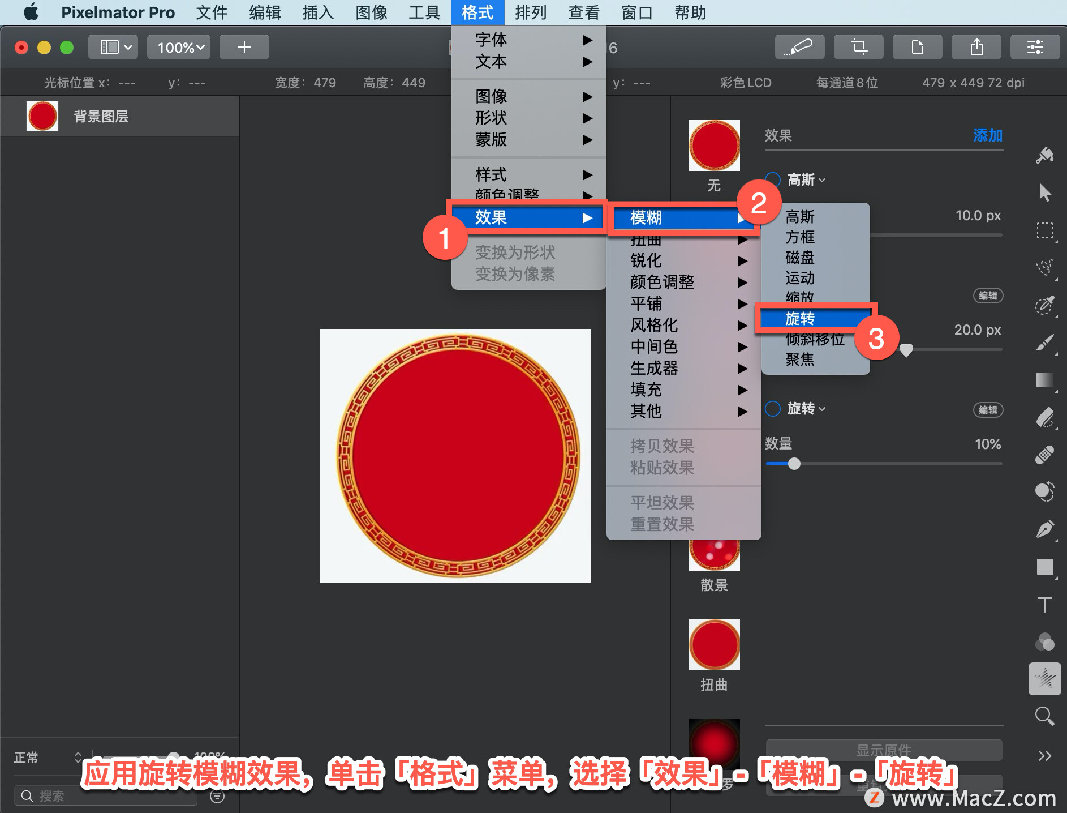This screenshot has width=1067, height=813.
Task: Toggle the adjustments sliders panel button
Action: click(x=1035, y=47)
